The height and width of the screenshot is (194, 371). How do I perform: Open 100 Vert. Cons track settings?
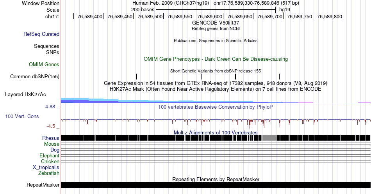point(22,116)
